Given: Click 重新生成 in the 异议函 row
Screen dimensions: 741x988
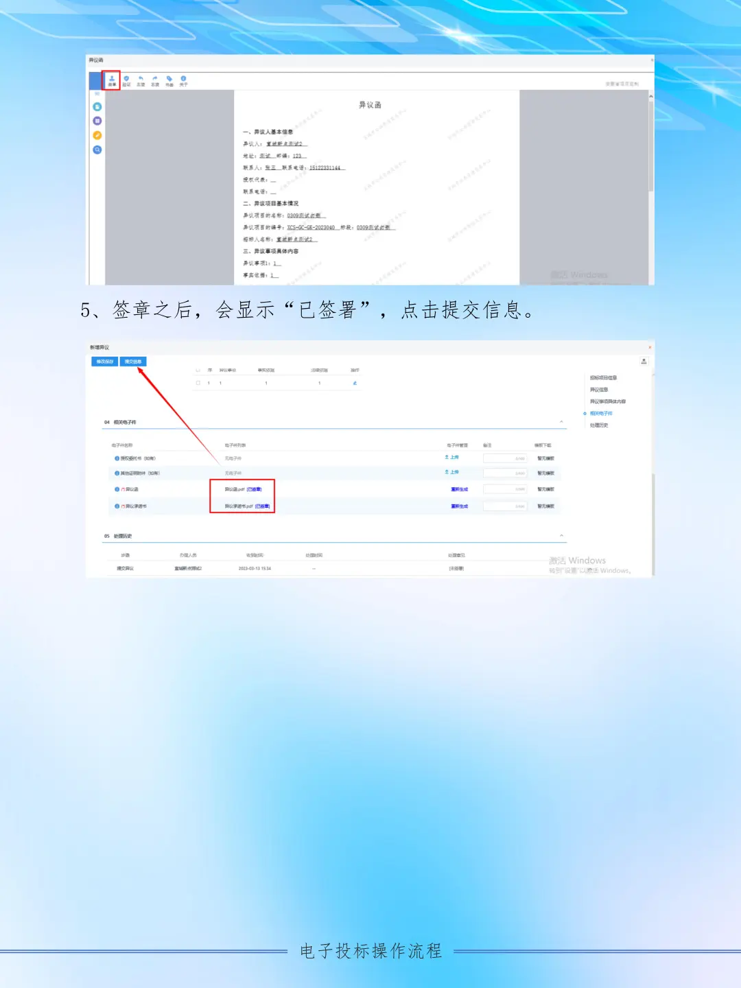Looking at the screenshot, I should tap(459, 489).
